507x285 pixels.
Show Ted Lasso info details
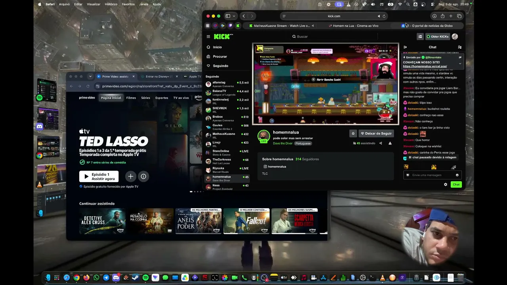(143, 177)
